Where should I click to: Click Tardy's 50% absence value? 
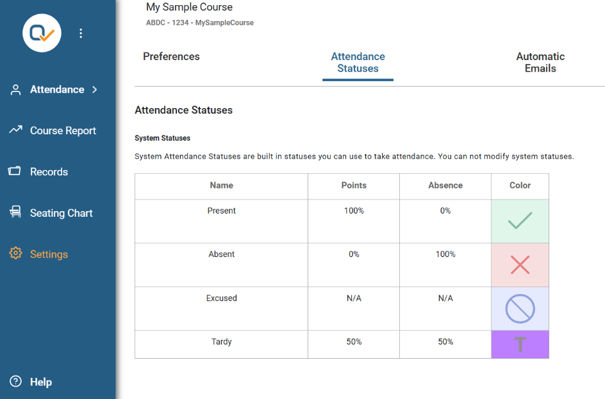tap(445, 341)
